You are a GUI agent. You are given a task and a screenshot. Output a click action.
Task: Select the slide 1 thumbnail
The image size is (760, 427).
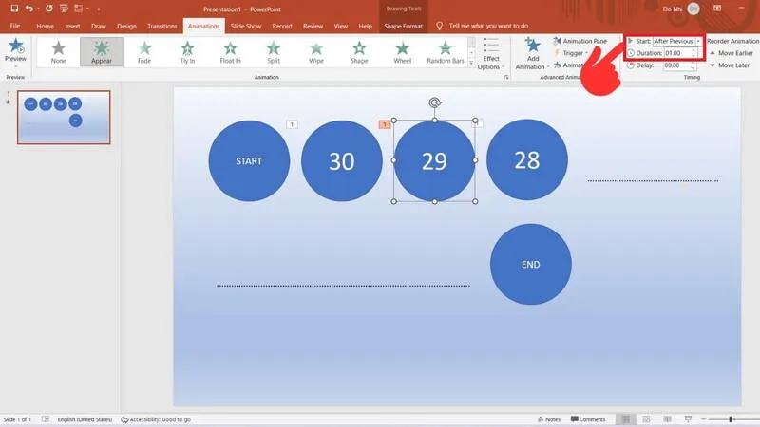coord(64,117)
